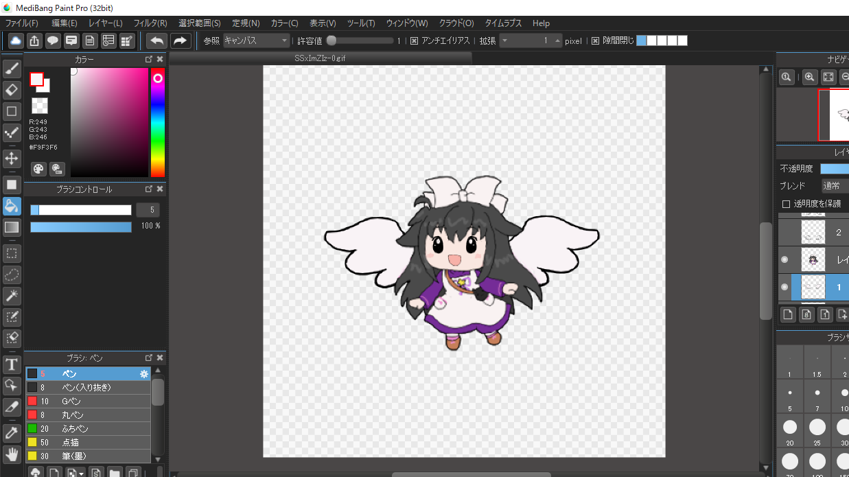
Task: Enable 透明度を保護 checkbox
Action: click(x=786, y=204)
